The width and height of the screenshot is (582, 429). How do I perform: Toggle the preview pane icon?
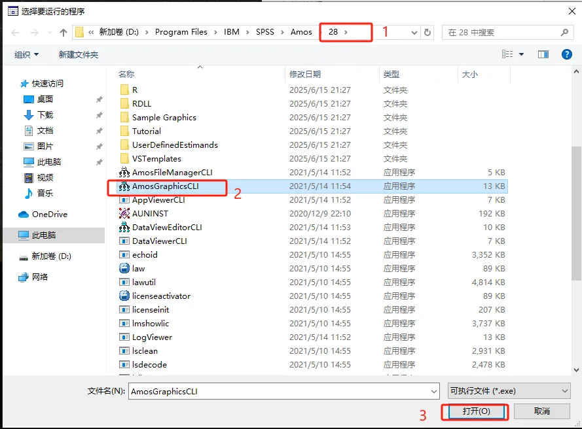[x=543, y=54]
